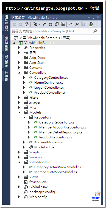This screenshot has height=208, width=106.
Task: Click the ViewModelSample web project globe icon
Action: 21,43
